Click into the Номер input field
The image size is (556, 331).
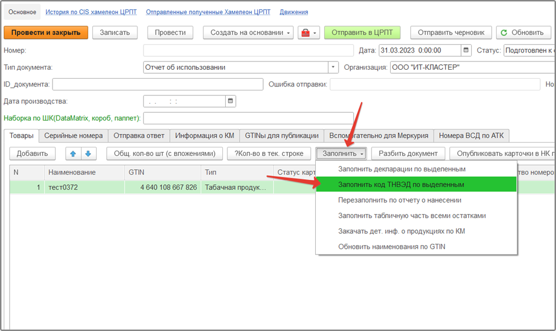pos(248,50)
